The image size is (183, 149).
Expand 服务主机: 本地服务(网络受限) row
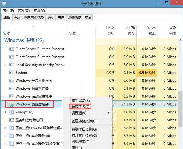pyautogui.click(x=5, y=144)
